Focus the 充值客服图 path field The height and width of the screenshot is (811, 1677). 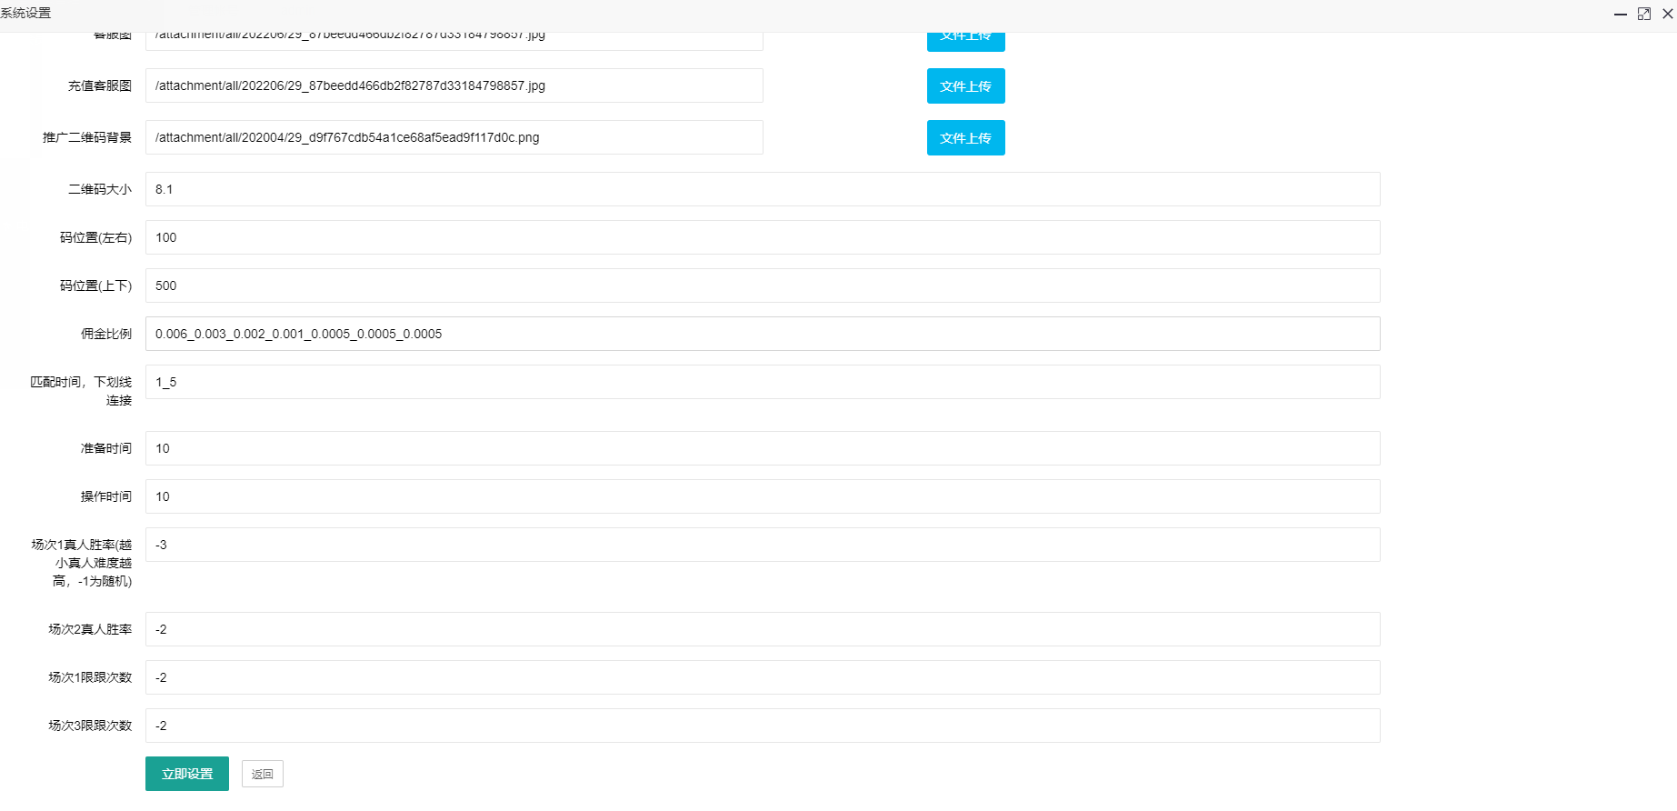coord(454,85)
